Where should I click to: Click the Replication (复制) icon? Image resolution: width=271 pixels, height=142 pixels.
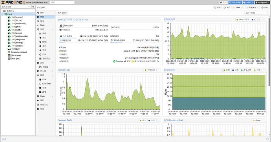(x=38, y=101)
